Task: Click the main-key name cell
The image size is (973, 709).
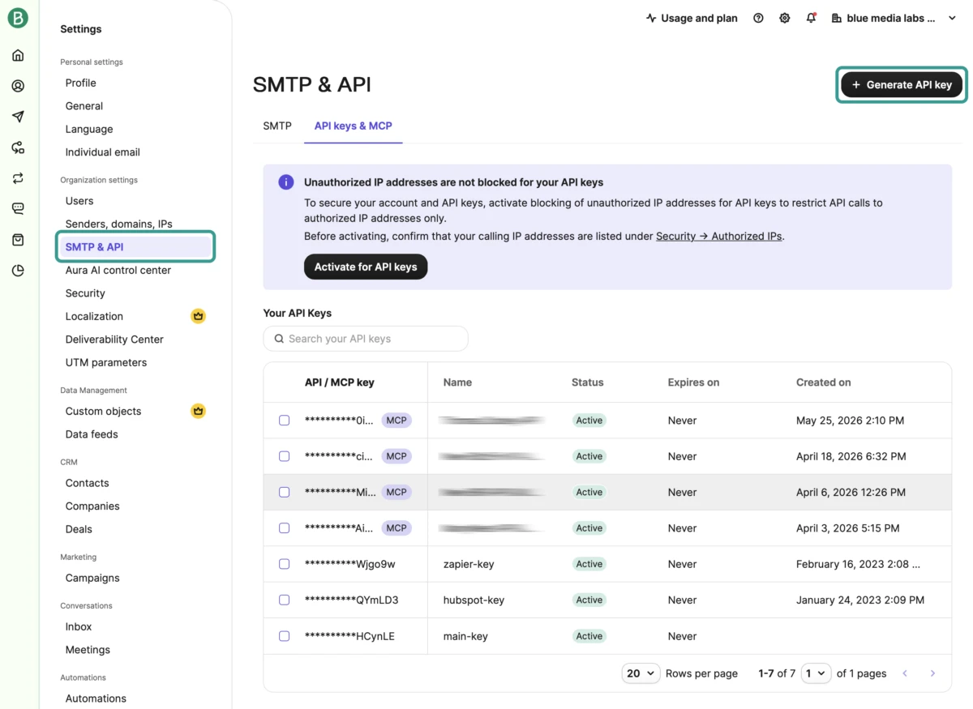Action: 465,636
